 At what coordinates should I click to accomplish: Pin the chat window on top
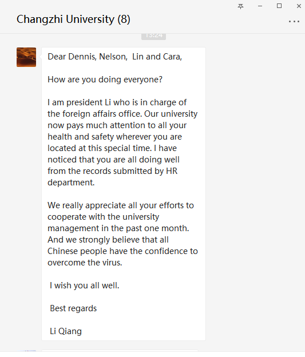pos(240,6)
